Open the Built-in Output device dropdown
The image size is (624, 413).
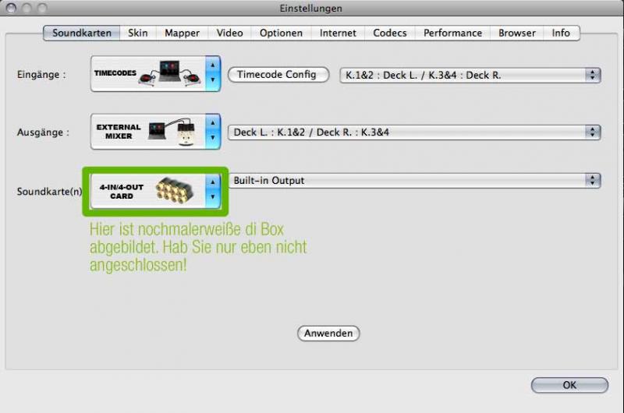414,181
